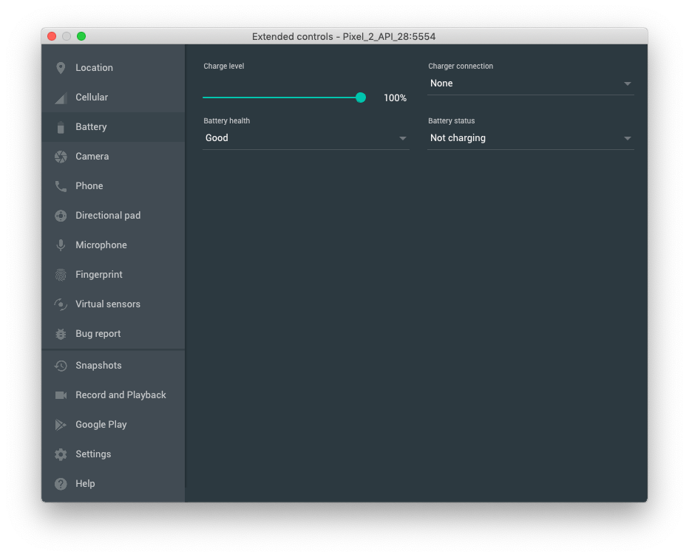Screen dimensions: 689x557
Task: Open the Snapshots section
Action: tap(113, 365)
